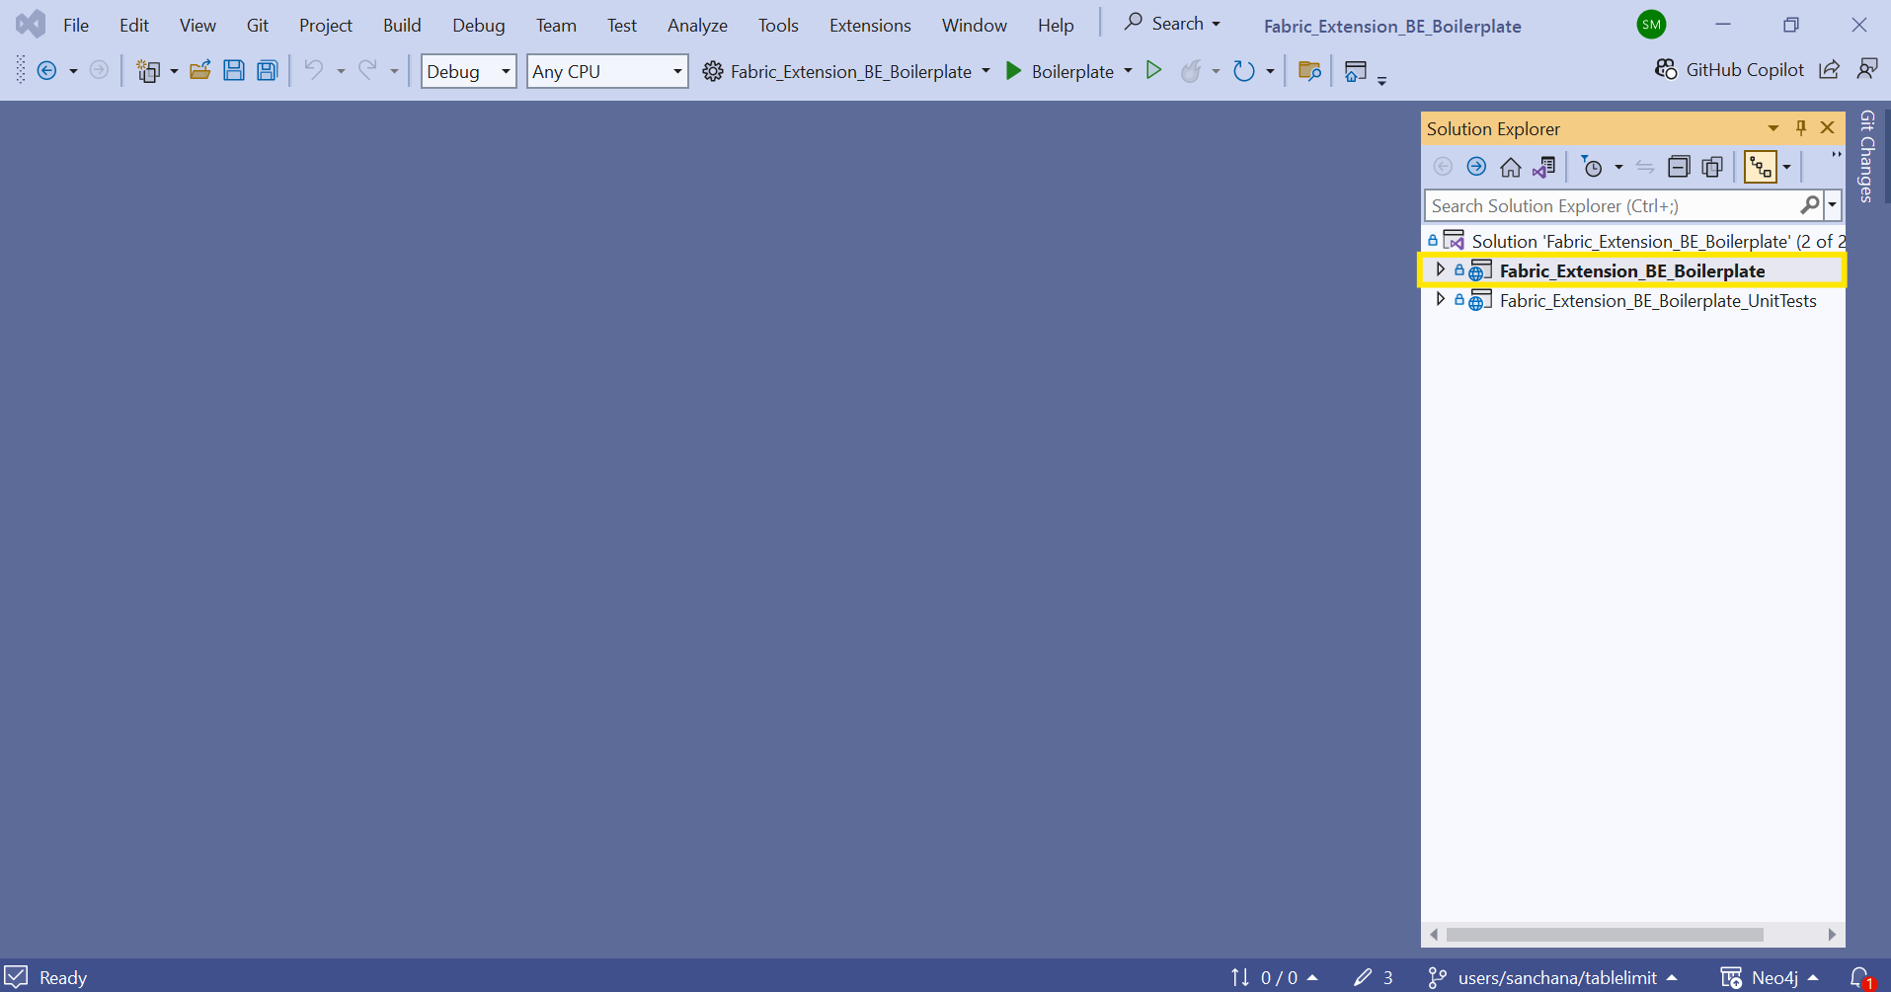Select the Fabric_Extension_BE_Boilerplate startup project button
Viewport: 1891px width, 992px height.
point(837,71)
